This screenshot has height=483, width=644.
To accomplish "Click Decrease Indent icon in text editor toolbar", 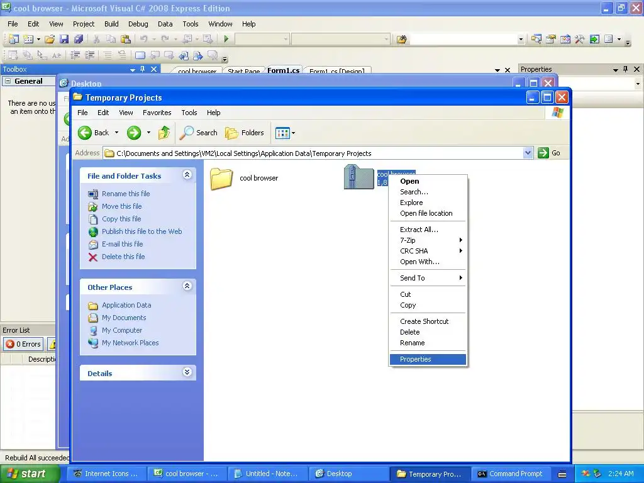I will (75, 55).
